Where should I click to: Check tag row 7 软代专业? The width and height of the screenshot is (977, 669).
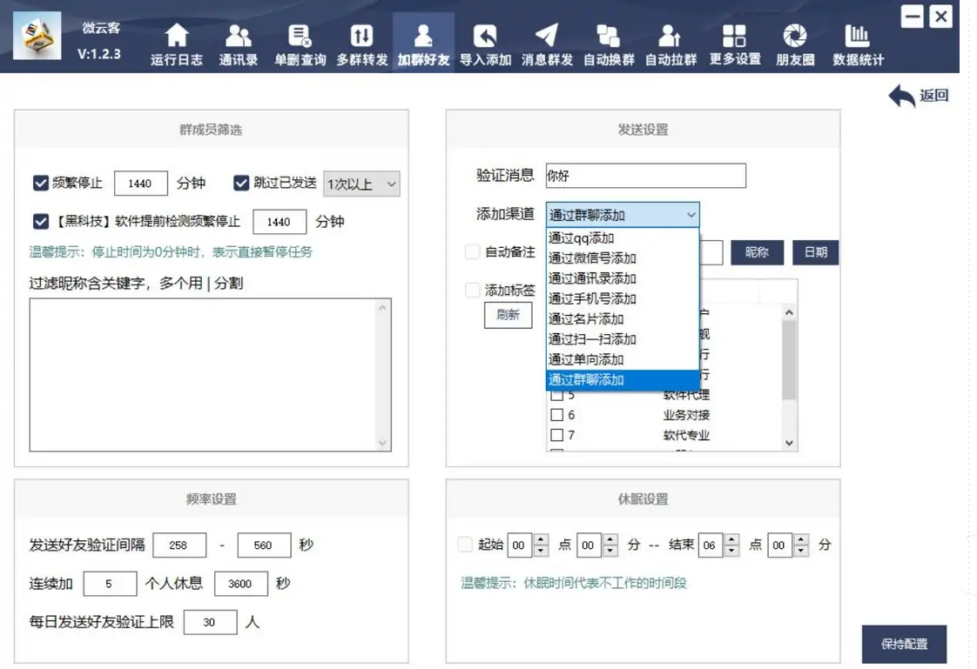[557, 435]
